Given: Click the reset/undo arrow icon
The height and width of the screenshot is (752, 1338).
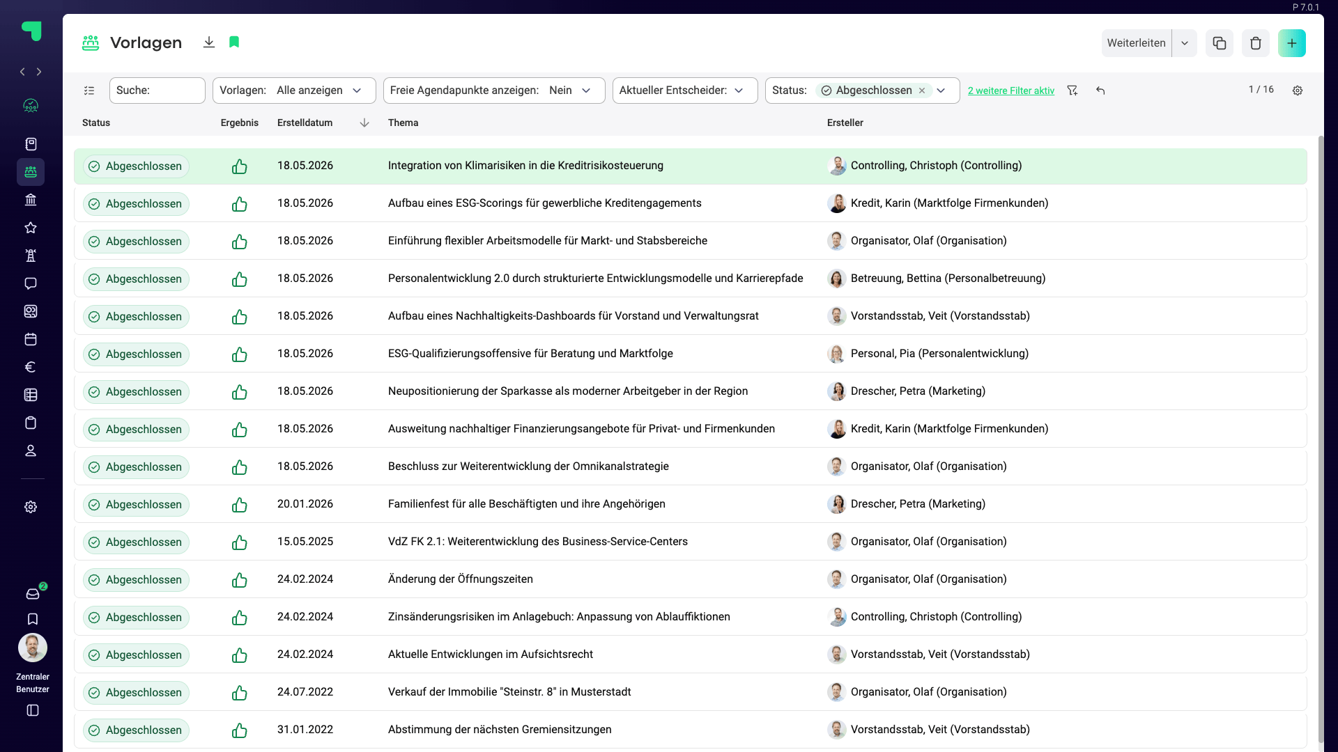Looking at the screenshot, I should 1100,91.
